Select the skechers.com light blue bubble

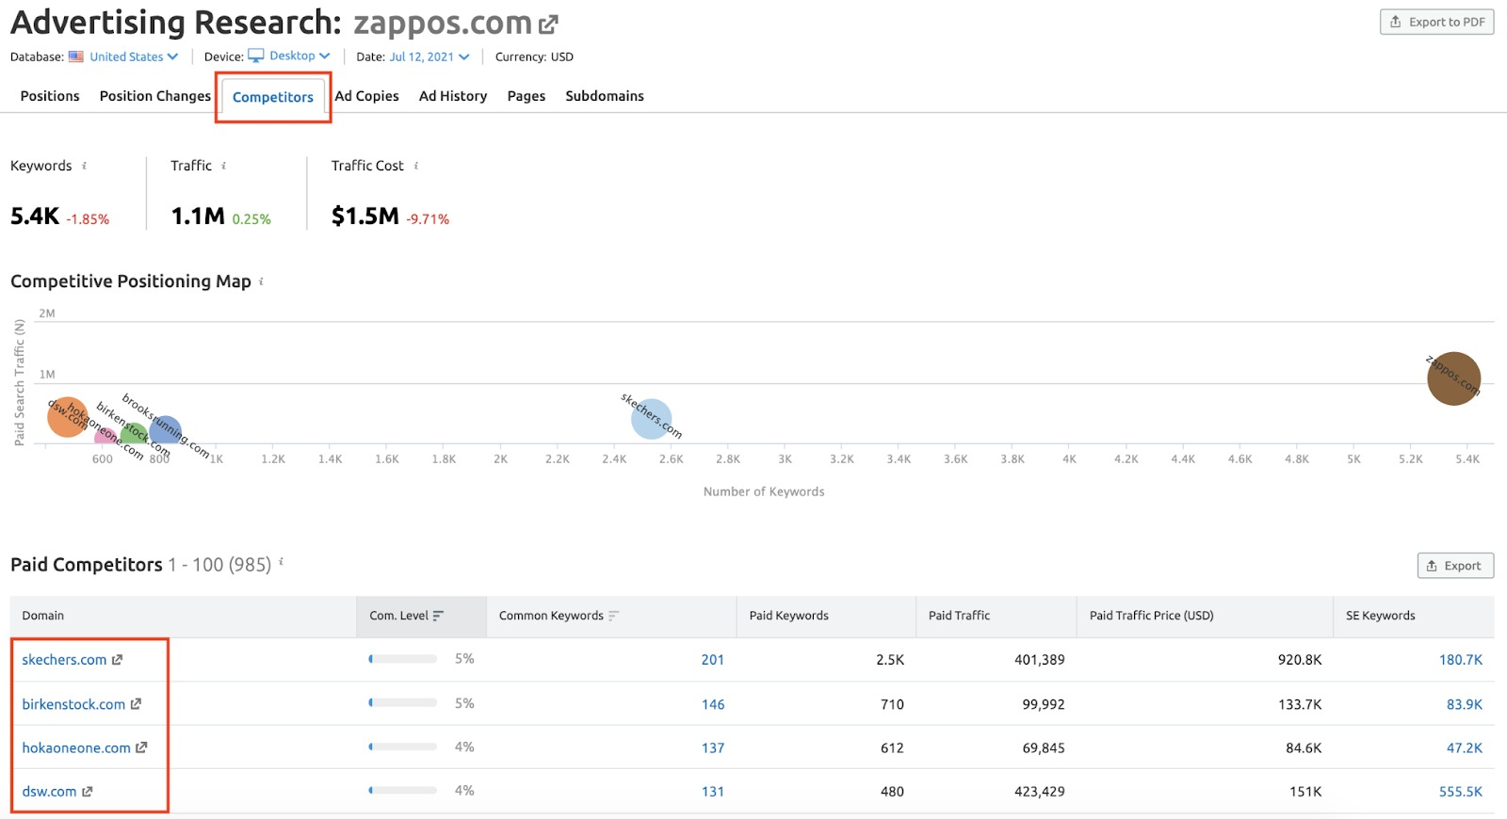(651, 419)
